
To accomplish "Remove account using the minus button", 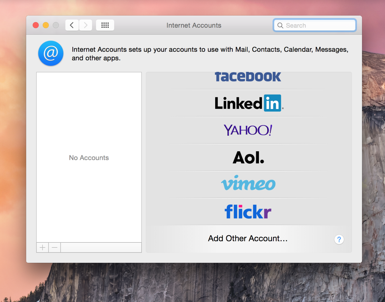I will pos(55,247).
